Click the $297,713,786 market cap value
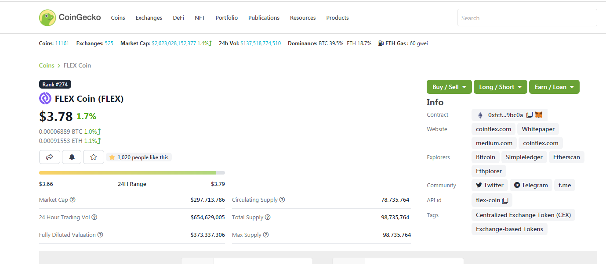The height and width of the screenshot is (264, 606). [x=208, y=200]
